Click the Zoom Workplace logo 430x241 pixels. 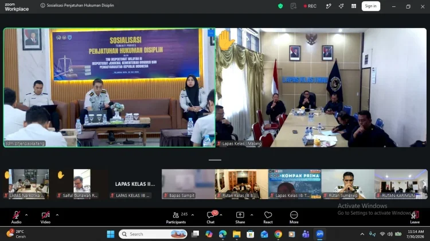pyautogui.click(x=17, y=7)
